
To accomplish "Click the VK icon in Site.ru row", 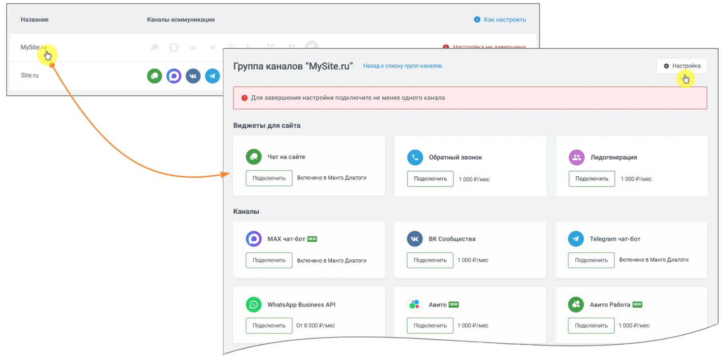I will coord(193,76).
